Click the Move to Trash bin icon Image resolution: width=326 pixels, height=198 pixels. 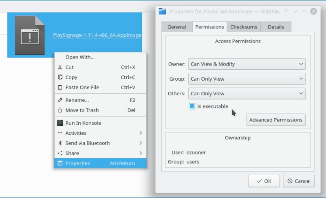coord(60,110)
